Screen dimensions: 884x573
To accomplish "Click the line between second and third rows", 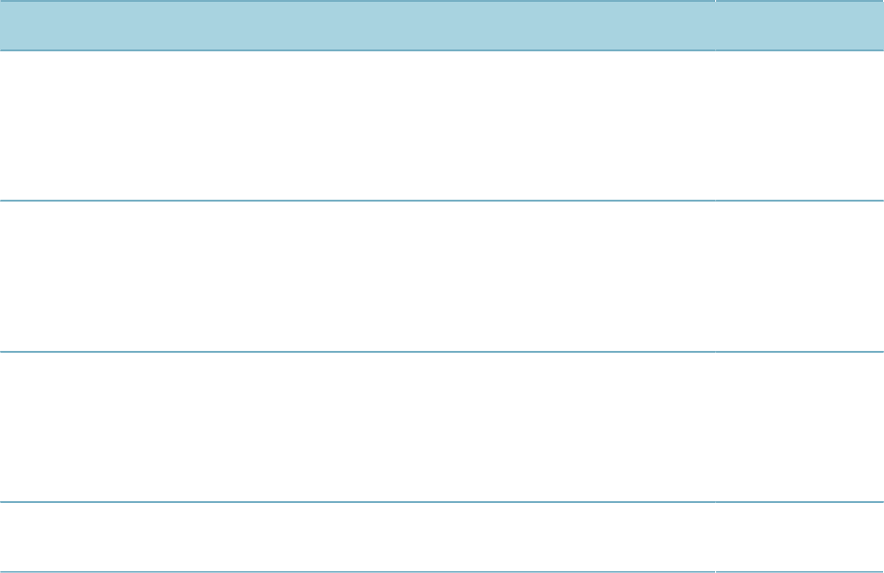I will (442, 351).
